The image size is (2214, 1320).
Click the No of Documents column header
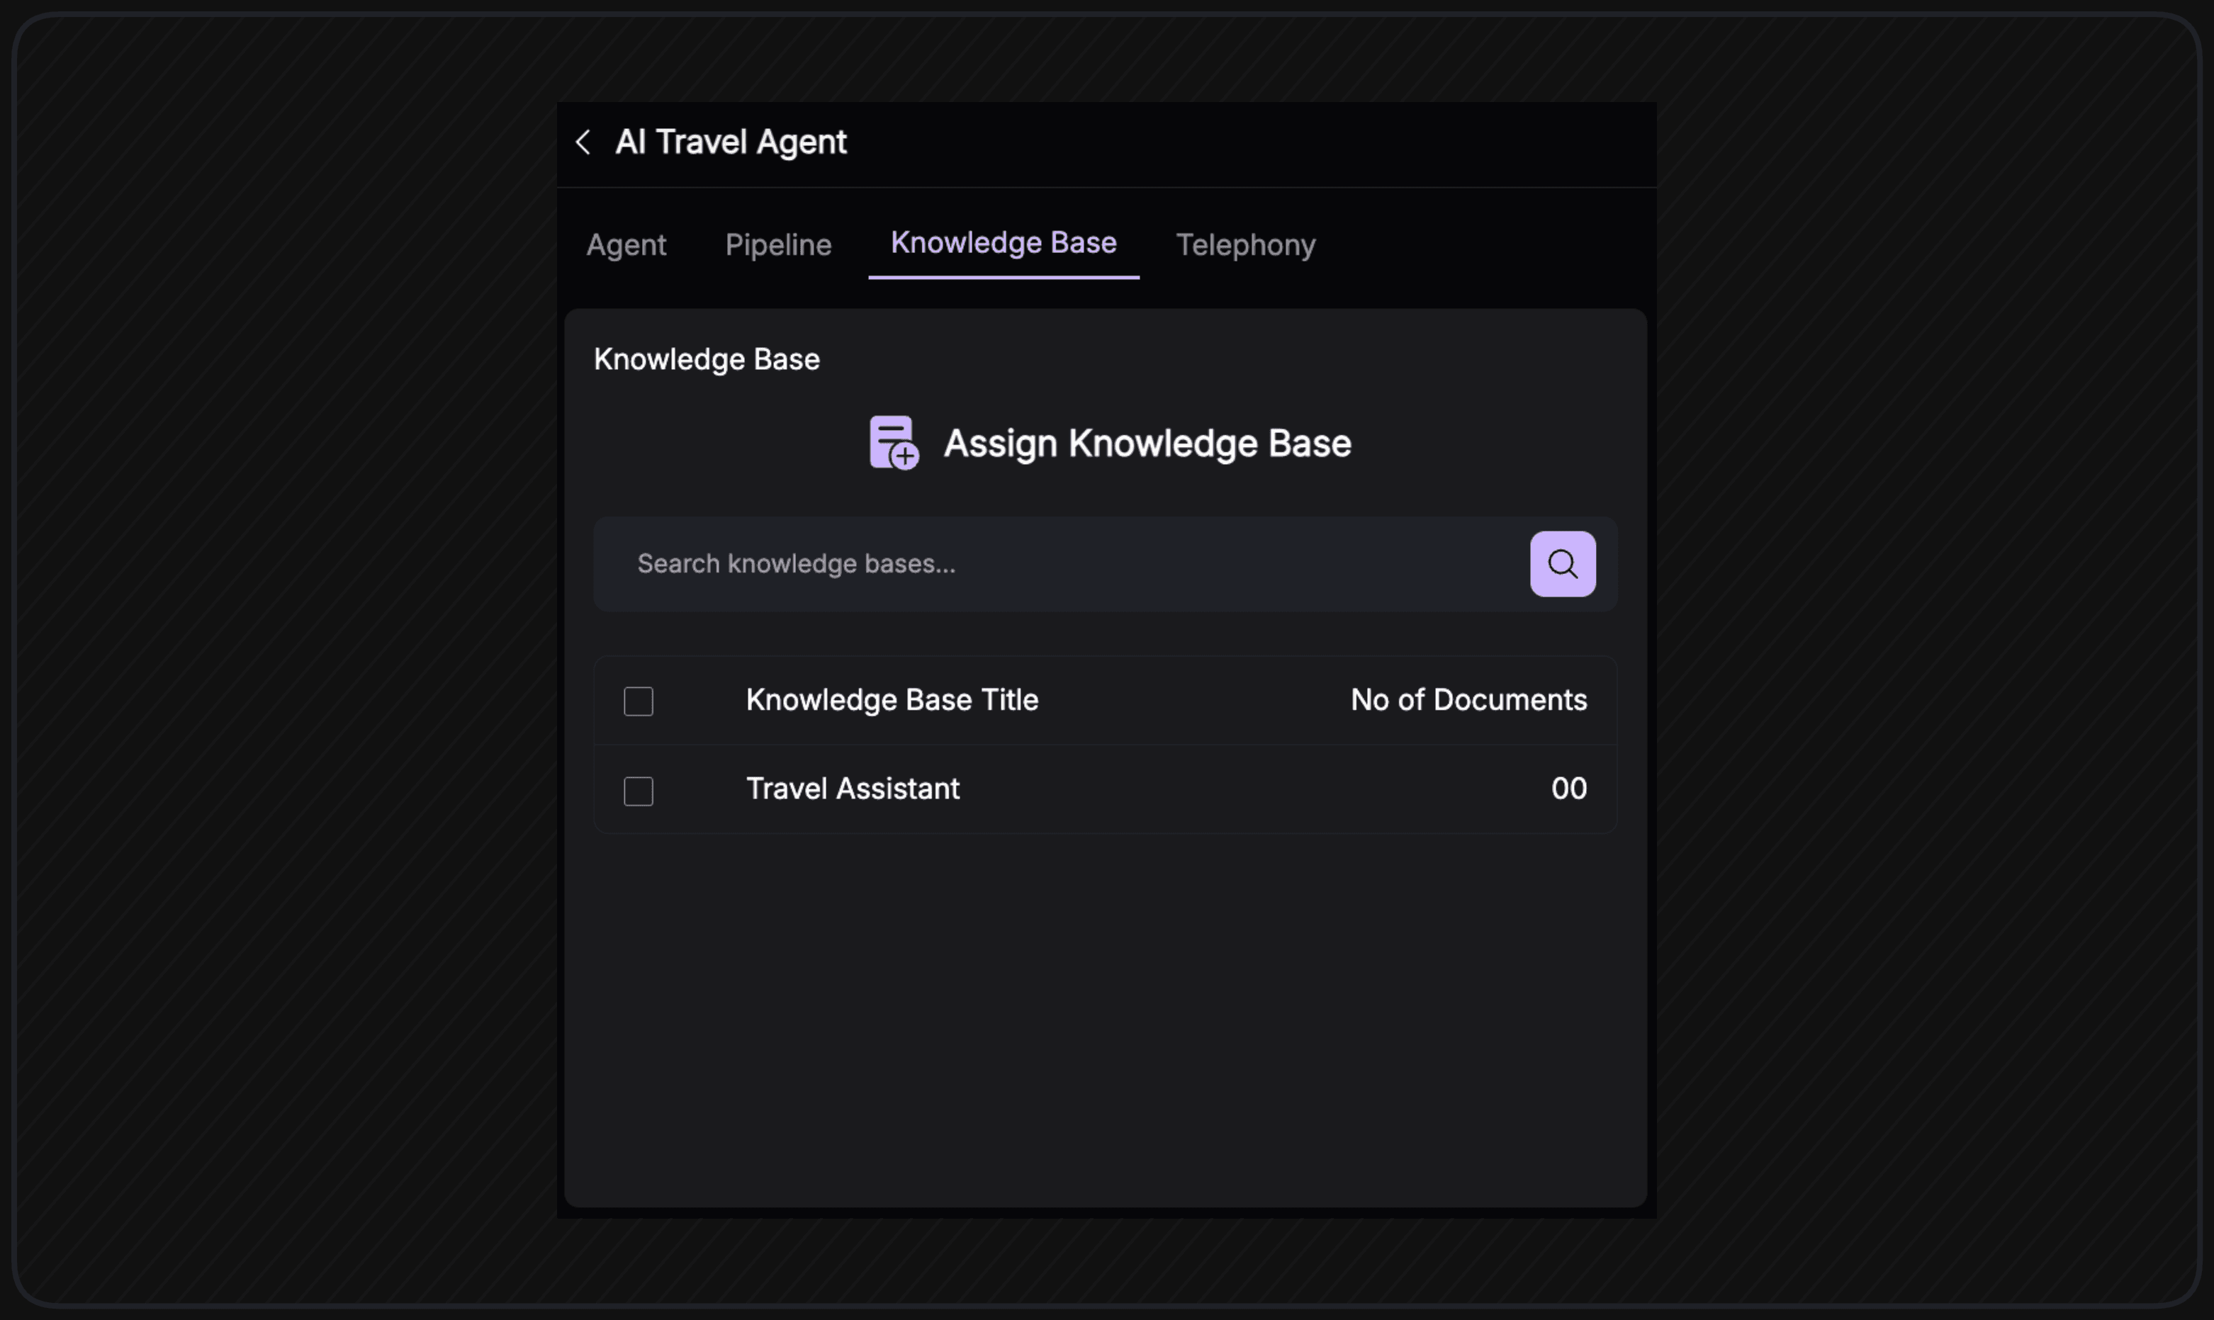click(1468, 700)
